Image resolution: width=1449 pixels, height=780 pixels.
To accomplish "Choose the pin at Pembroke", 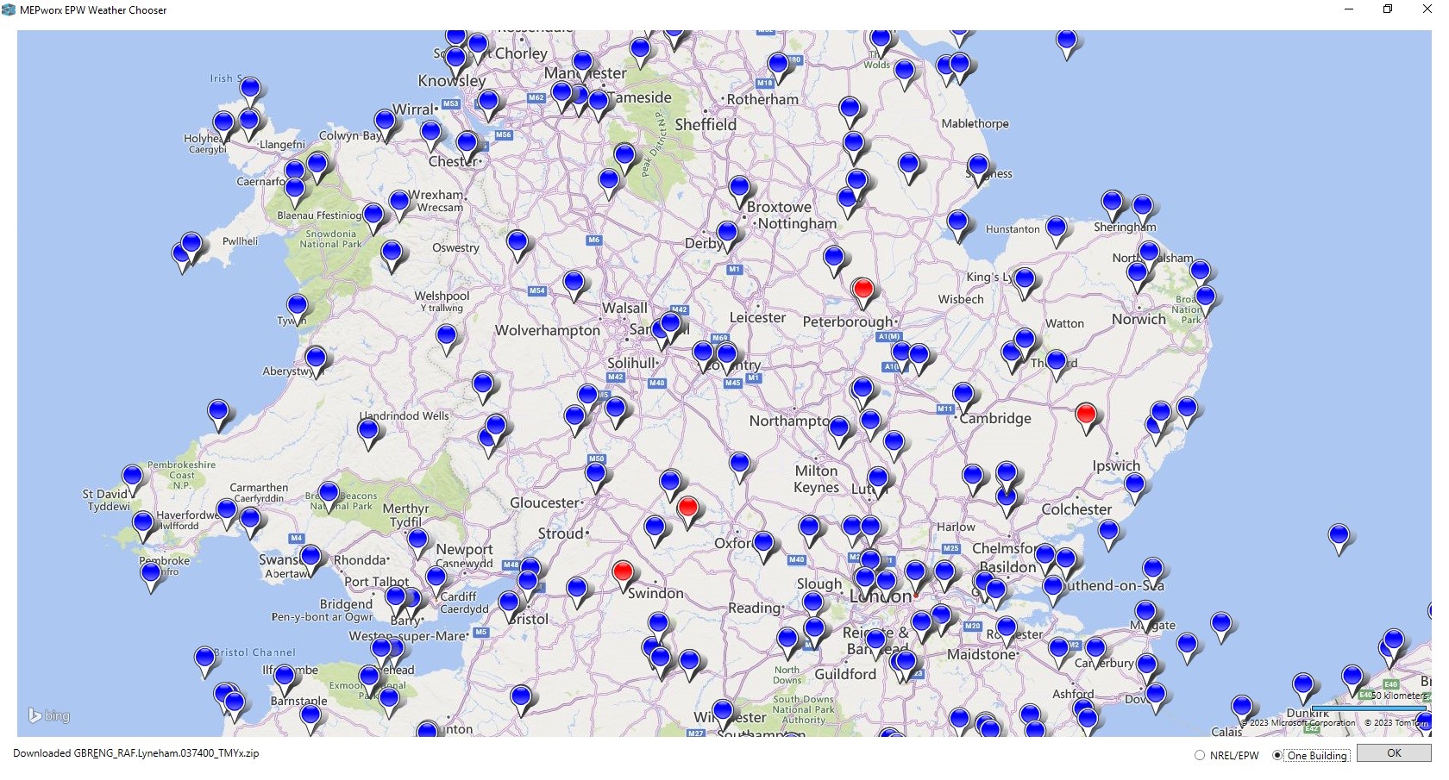I will [151, 577].
